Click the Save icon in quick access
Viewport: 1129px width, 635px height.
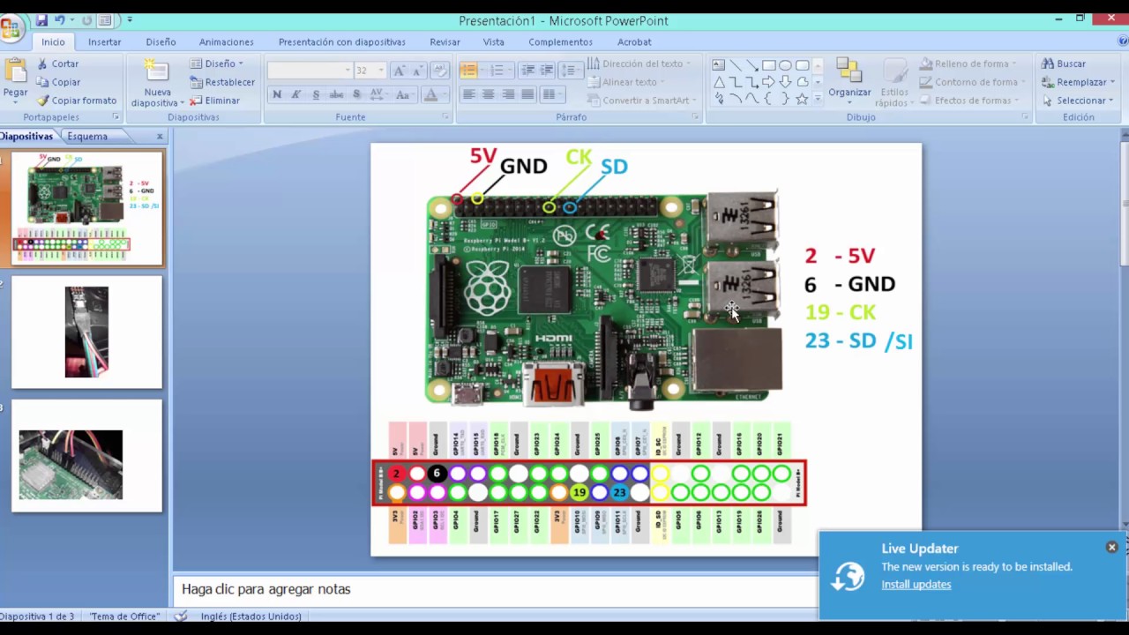pyautogui.click(x=41, y=19)
